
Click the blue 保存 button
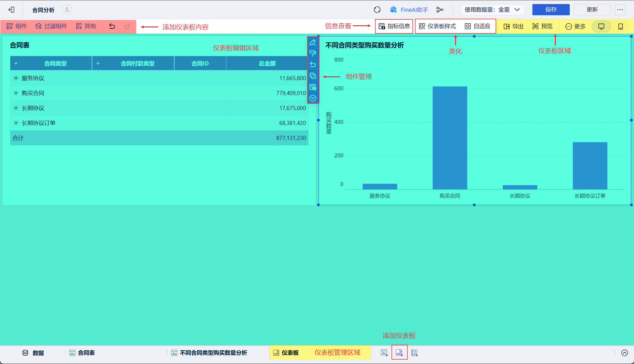coord(551,10)
